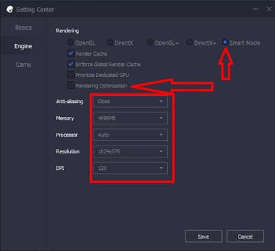Select the OpenGL+ rendering mode

150,43
